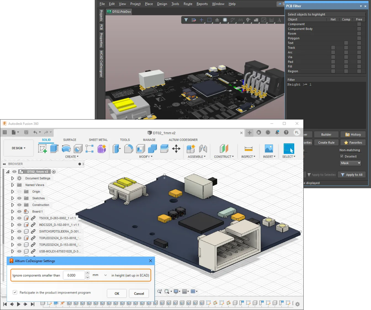
Task: Open the Fusion 360 data panel grid icon
Action: click(x=5, y=132)
